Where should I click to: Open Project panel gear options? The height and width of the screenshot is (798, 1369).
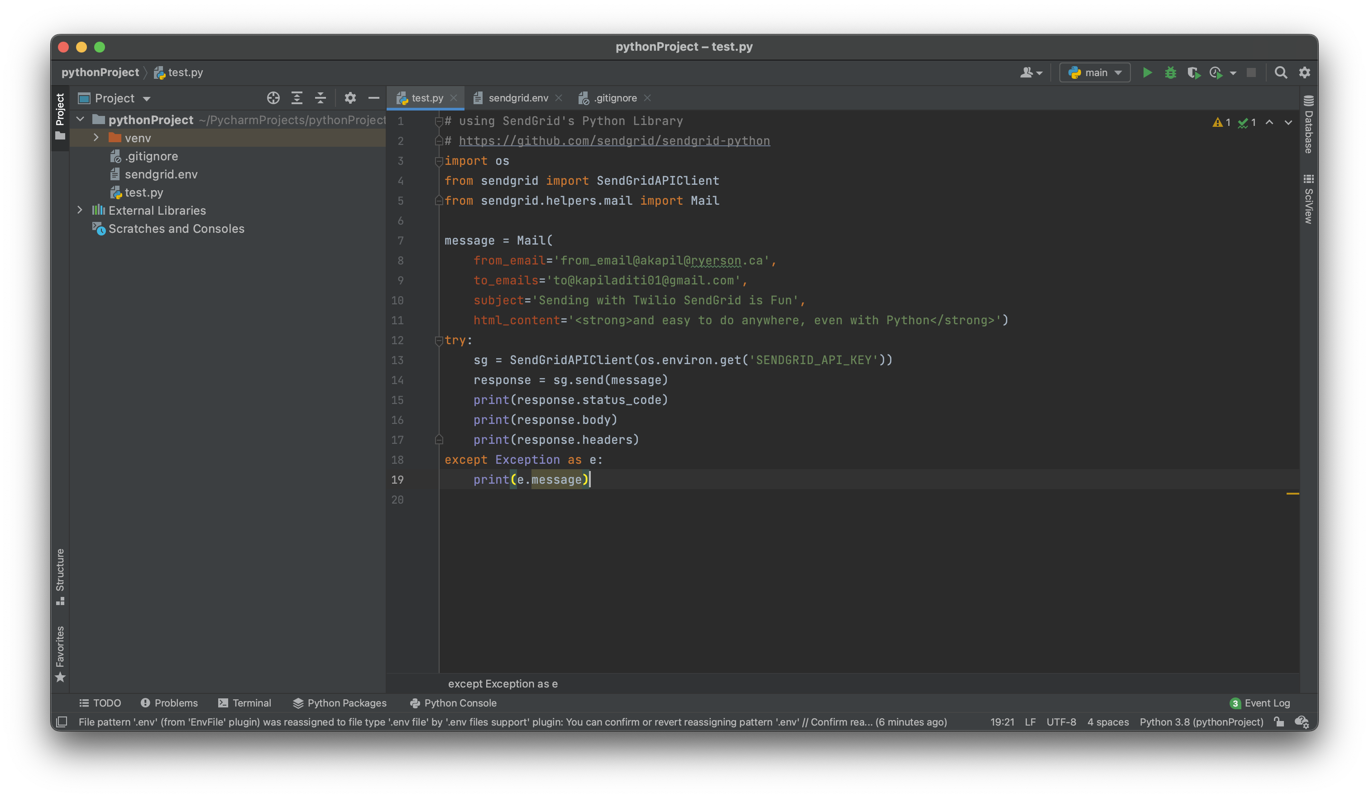(350, 98)
